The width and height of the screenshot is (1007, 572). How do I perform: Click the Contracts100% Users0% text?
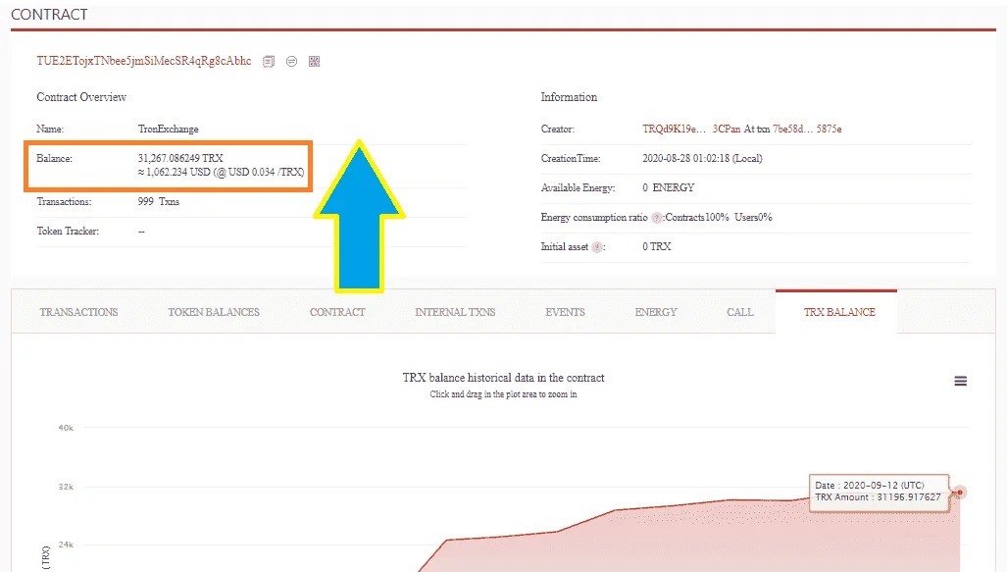coord(719,218)
